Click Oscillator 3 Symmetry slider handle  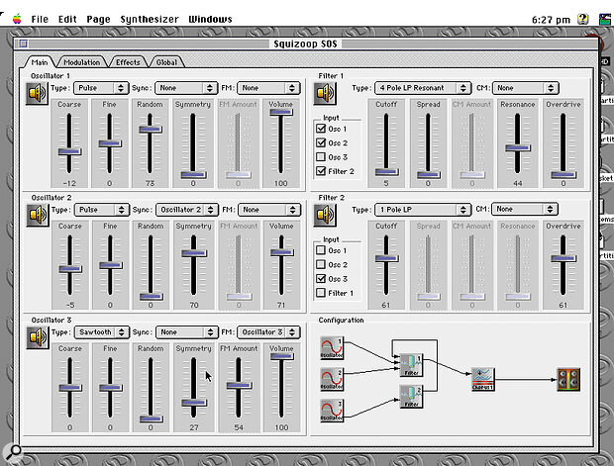click(194, 403)
